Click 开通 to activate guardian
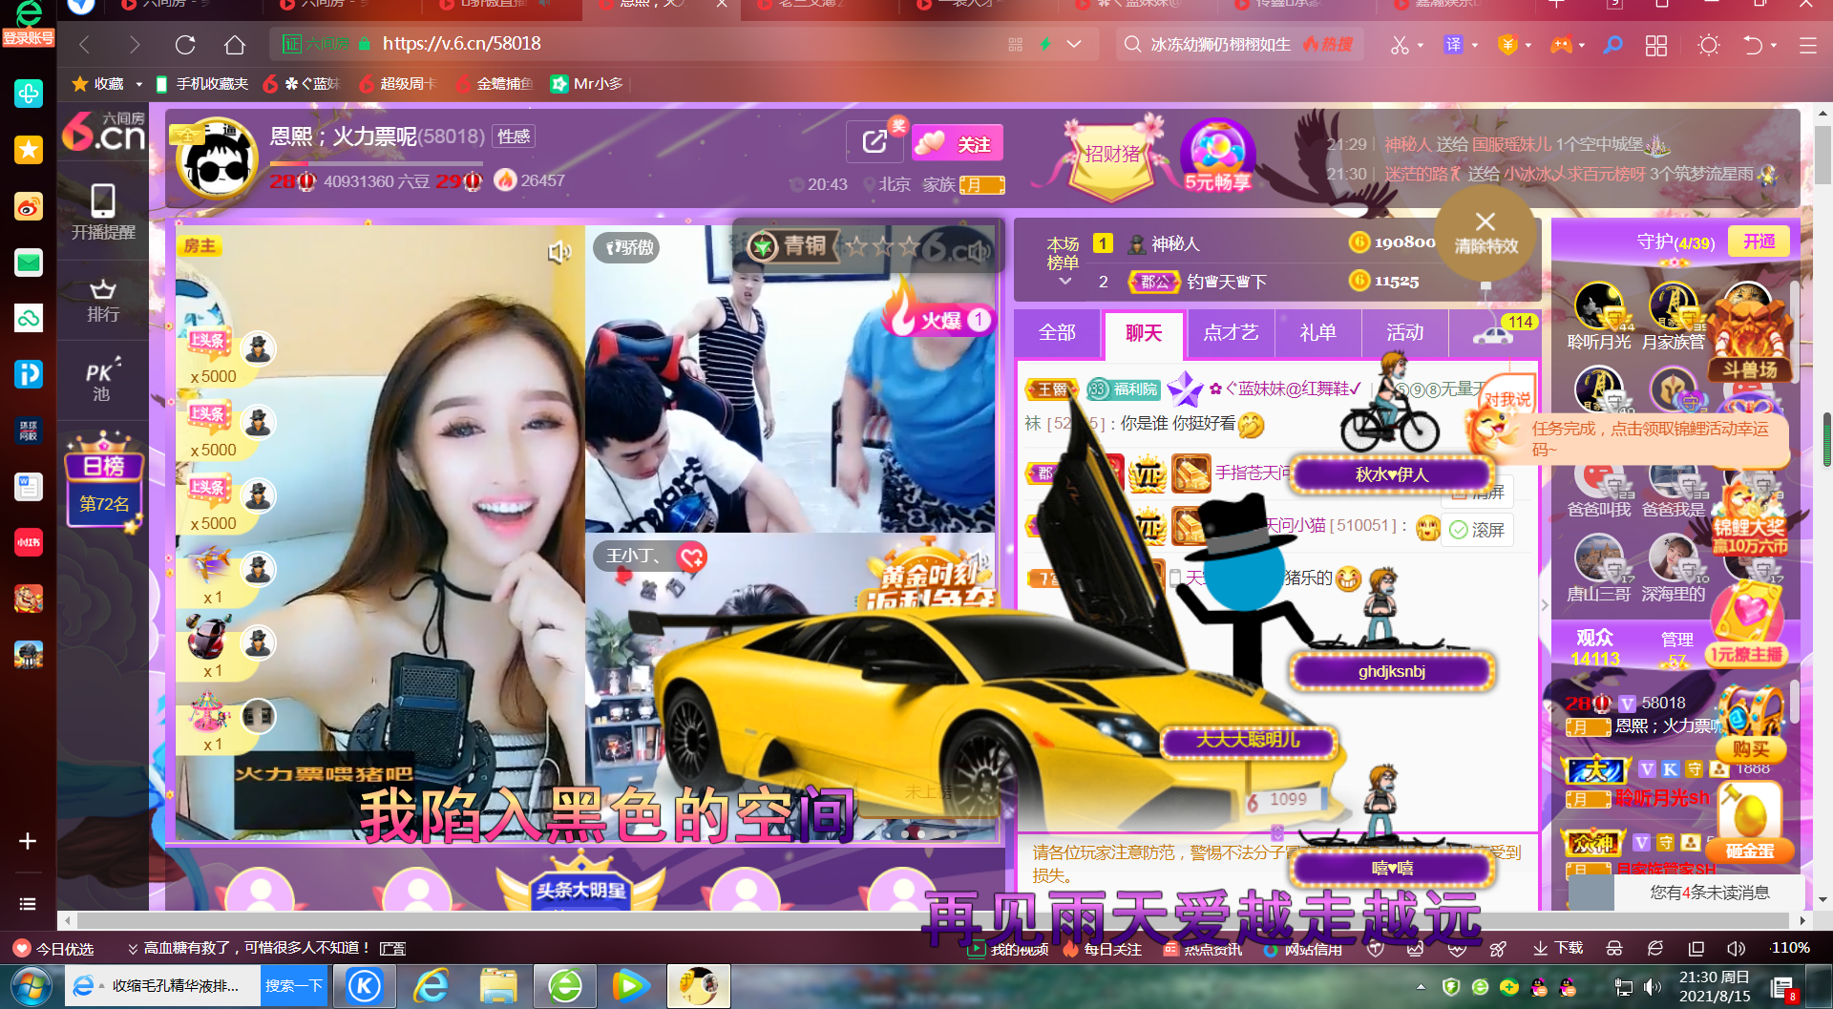 click(1759, 242)
